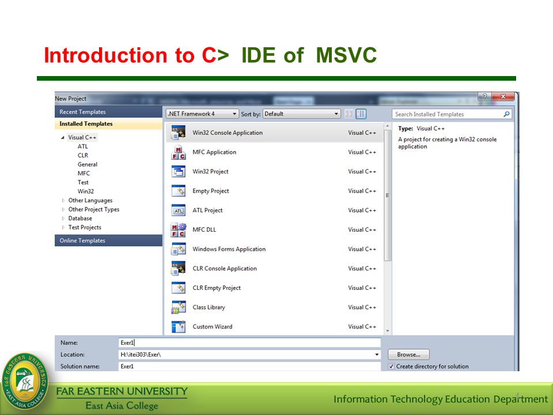Select General under Visual C++

click(x=88, y=164)
